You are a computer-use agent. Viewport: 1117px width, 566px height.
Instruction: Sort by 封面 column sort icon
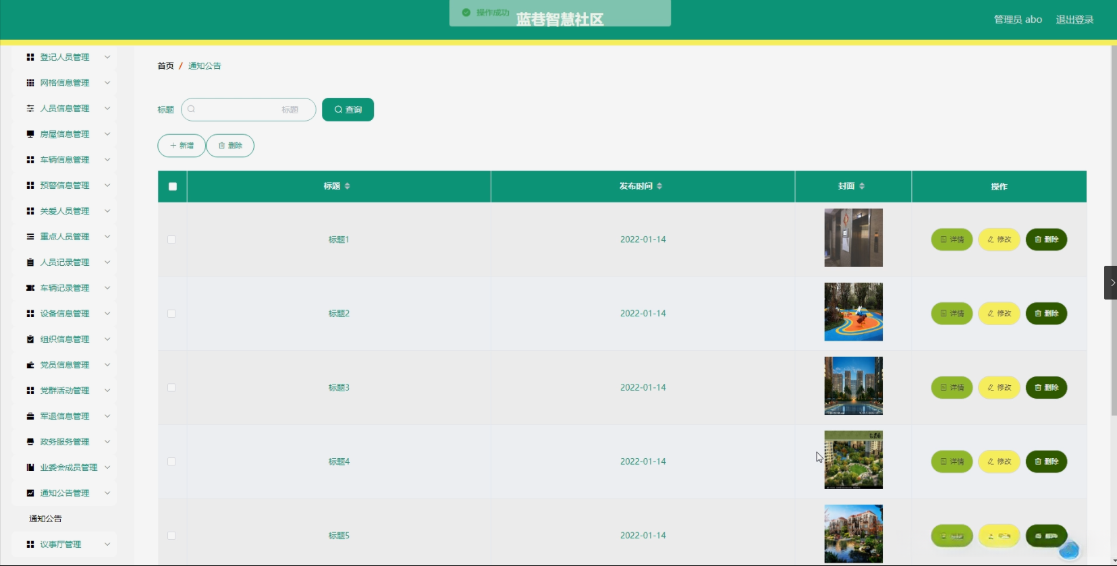(x=862, y=186)
